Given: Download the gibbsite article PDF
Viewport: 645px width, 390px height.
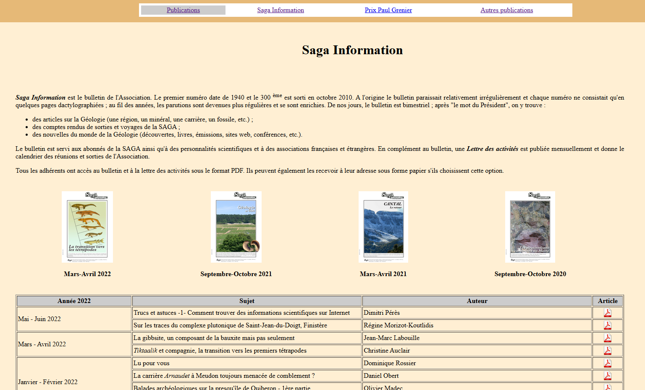Looking at the screenshot, I should pyautogui.click(x=607, y=338).
